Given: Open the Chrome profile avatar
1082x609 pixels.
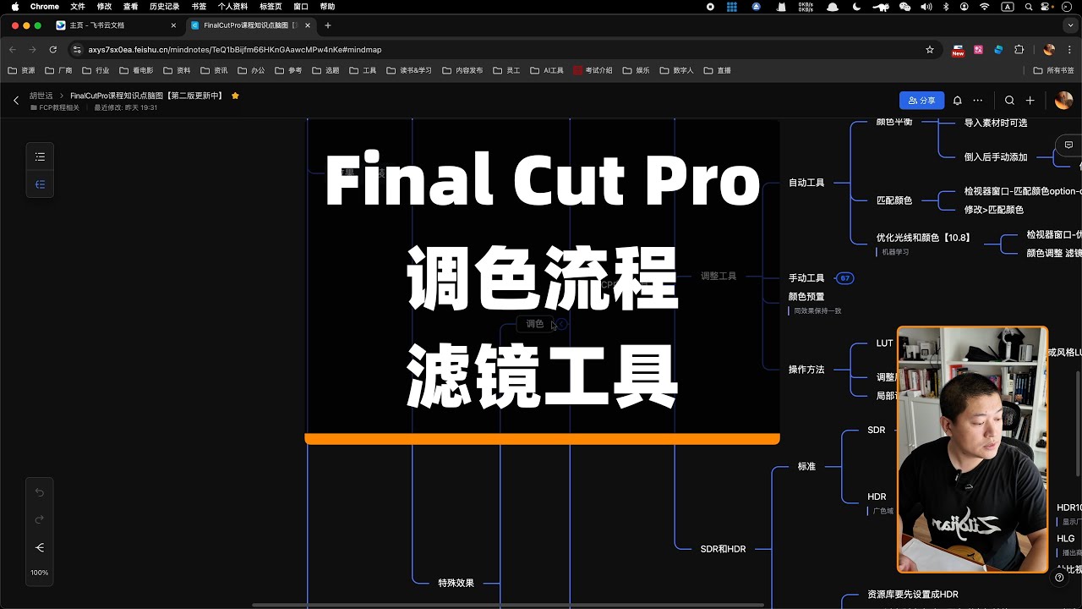Looking at the screenshot, I should pos(1049,50).
